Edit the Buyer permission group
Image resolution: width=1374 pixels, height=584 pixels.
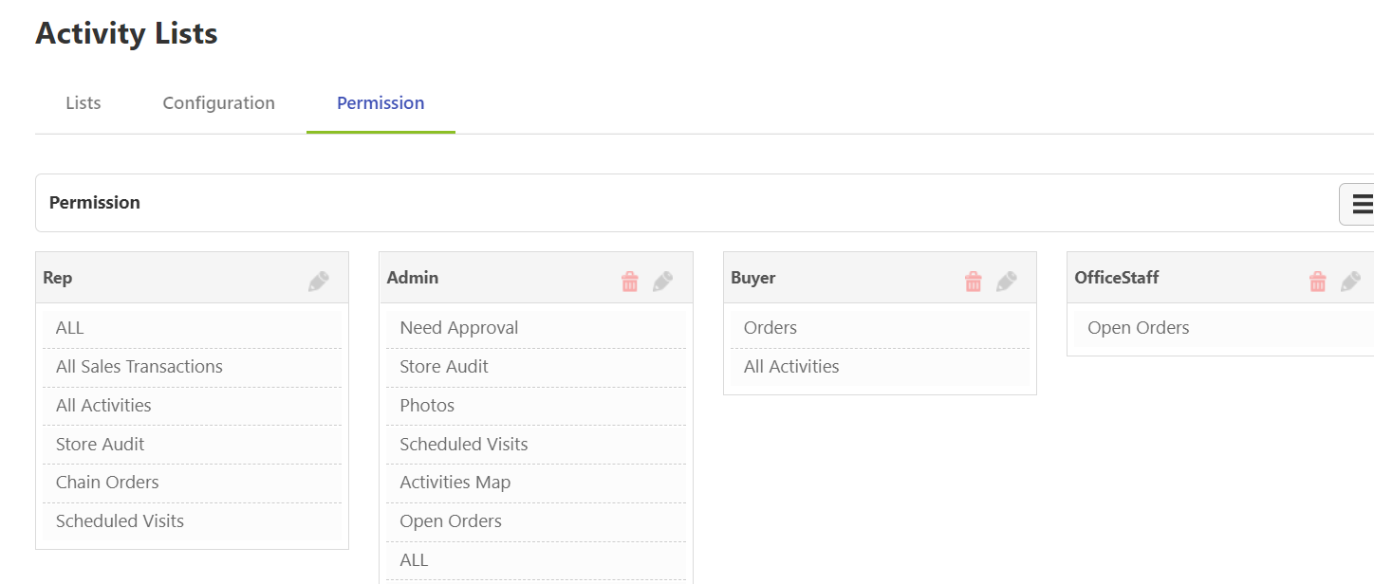[1006, 278]
